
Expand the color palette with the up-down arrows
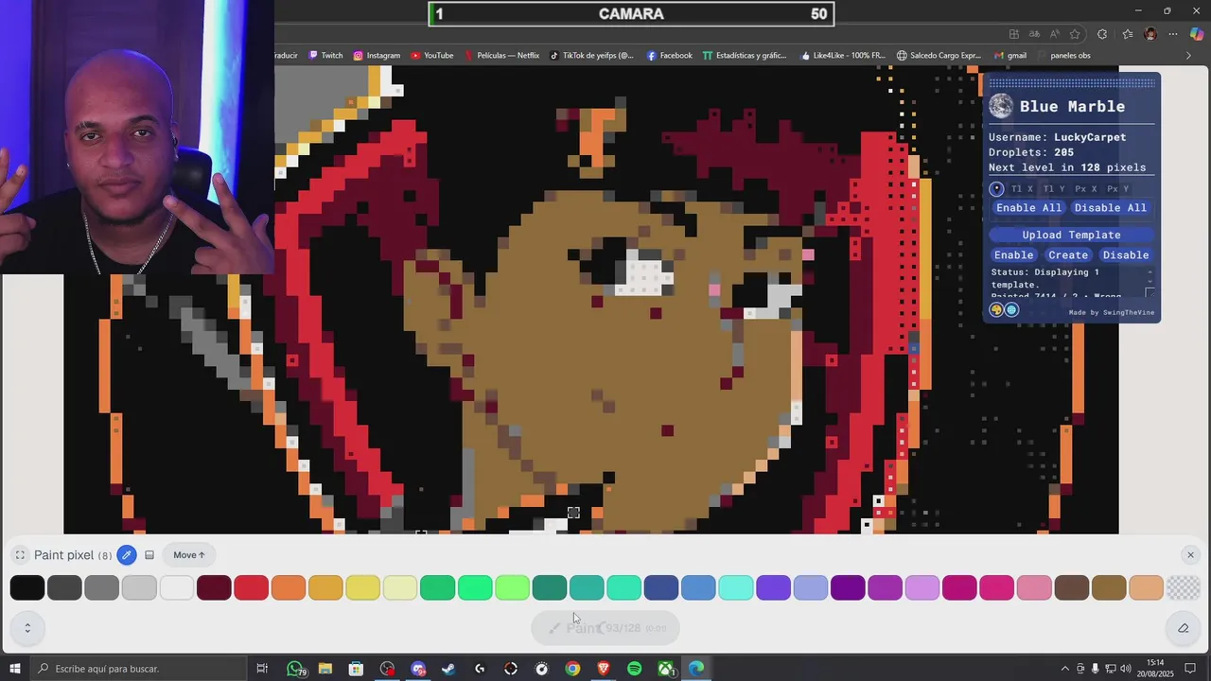(x=27, y=628)
